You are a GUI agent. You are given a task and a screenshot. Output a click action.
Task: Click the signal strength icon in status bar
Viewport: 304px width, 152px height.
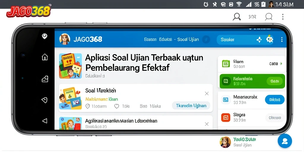(x=248, y=4)
